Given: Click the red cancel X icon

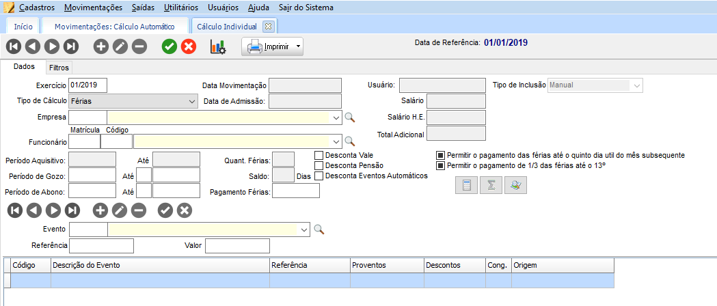Looking at the screenshot, I should coord(189,47).
